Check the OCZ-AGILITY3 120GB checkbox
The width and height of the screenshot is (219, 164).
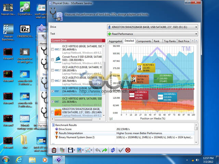(52, 70)
